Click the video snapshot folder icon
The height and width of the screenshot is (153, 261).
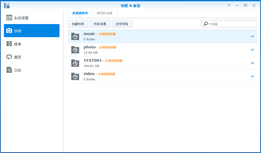(x=75, y=76)
